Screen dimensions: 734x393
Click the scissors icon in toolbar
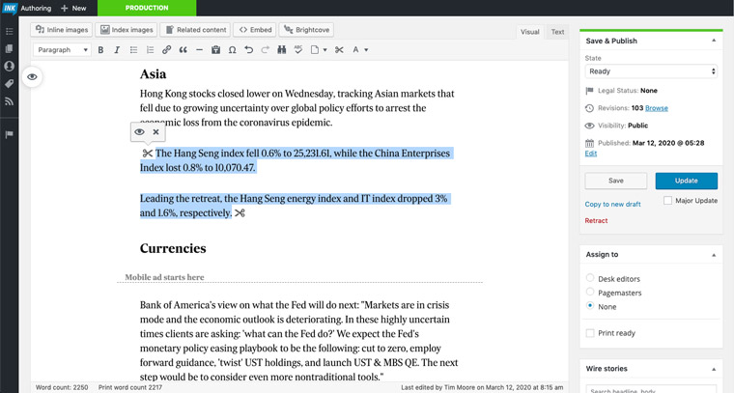(339, 49)
